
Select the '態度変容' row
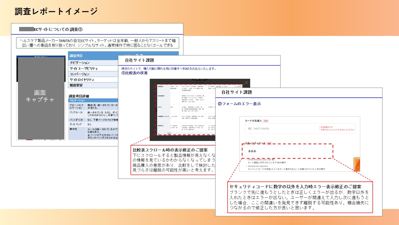tap(93, 85)
